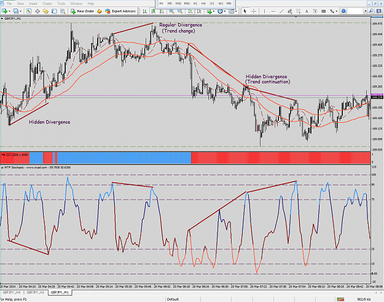Click the toolbar search input field

pyautogui.click(x=356, y=11)
